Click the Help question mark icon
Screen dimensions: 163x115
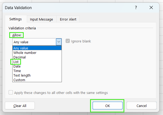[x=136, y=8]
